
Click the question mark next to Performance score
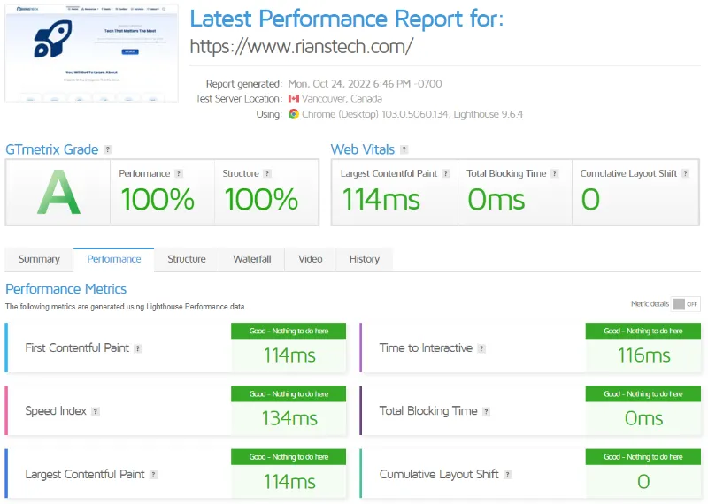click(179, 174)
